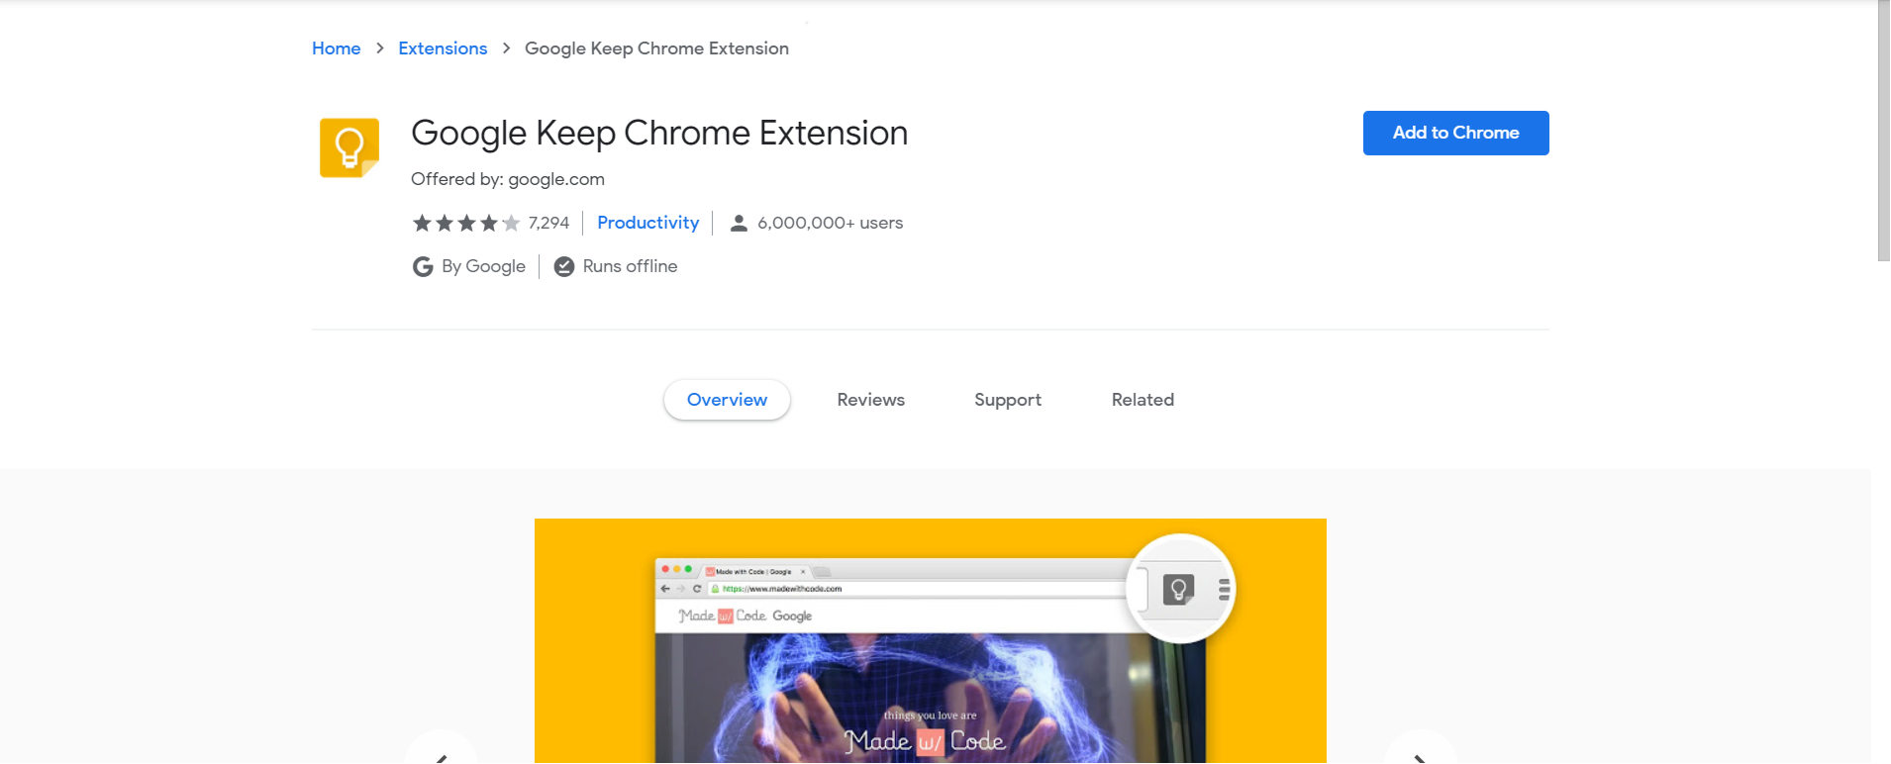
Task: Show the Related tab
Action: tap(1144, 400)
